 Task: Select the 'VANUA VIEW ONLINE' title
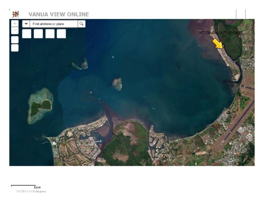coord(59,14)
